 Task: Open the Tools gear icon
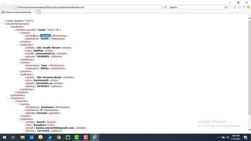tap(244, 7)
